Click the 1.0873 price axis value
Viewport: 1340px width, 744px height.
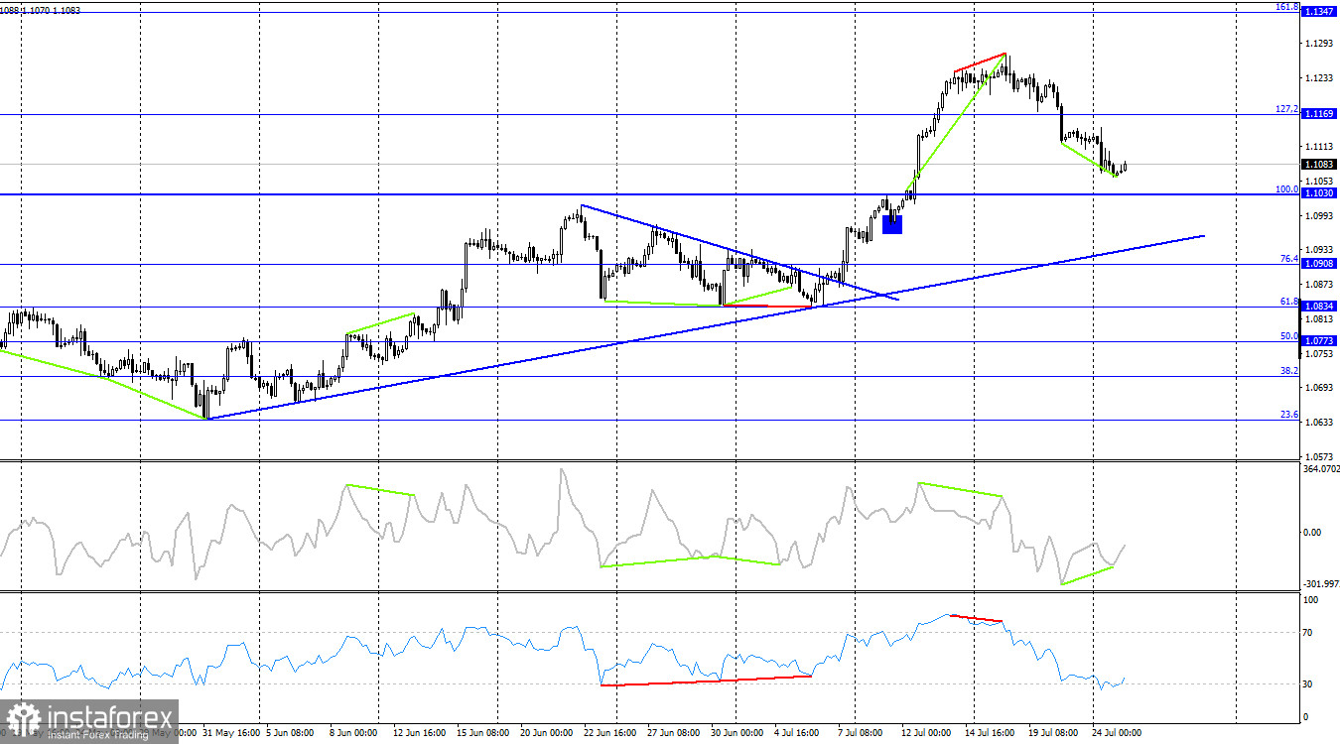(x=1321, y=285)
